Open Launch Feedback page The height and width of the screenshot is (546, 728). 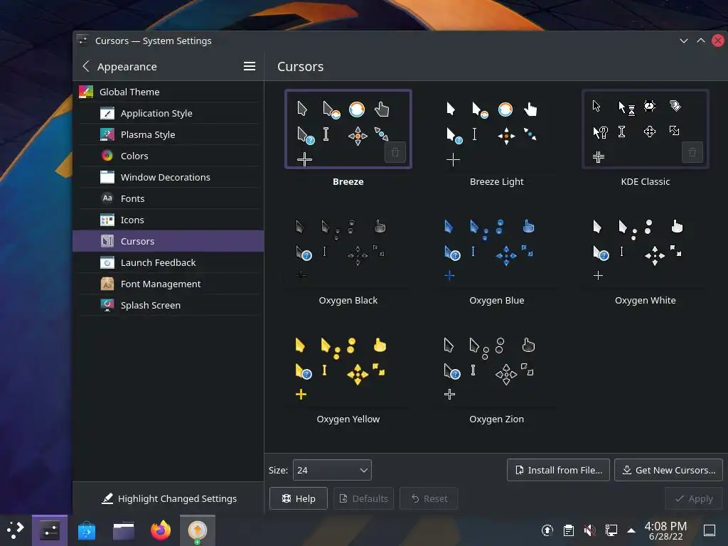168,263
